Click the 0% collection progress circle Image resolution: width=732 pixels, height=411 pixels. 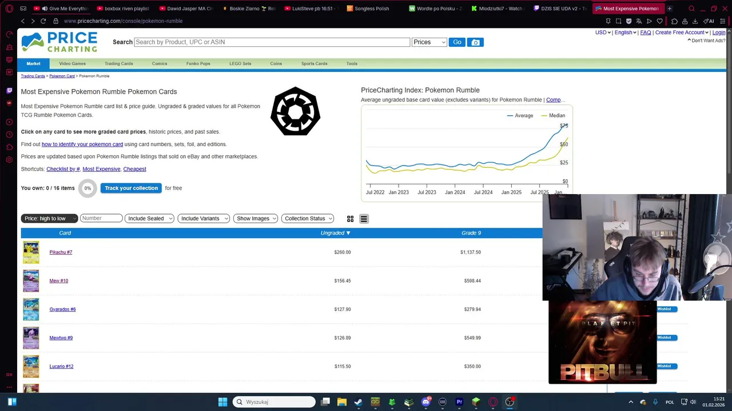(87, 188)
